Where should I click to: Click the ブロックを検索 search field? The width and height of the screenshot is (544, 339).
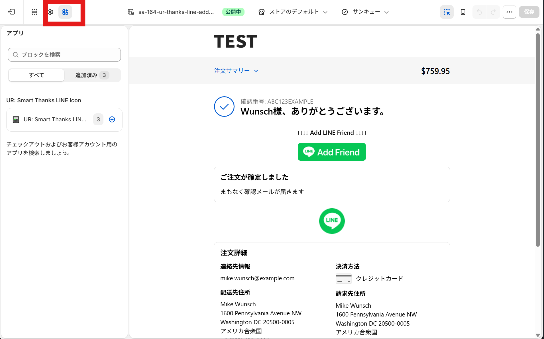coord(64,55)
